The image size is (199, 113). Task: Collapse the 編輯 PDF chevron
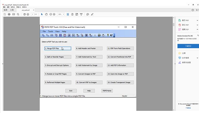197,29
